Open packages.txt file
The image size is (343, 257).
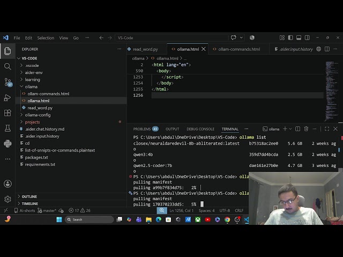click(36, 157)
